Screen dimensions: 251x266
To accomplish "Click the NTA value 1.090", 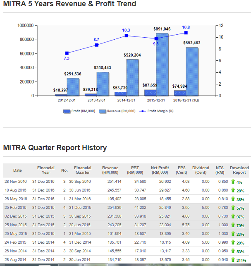I will tap(223, 225).
